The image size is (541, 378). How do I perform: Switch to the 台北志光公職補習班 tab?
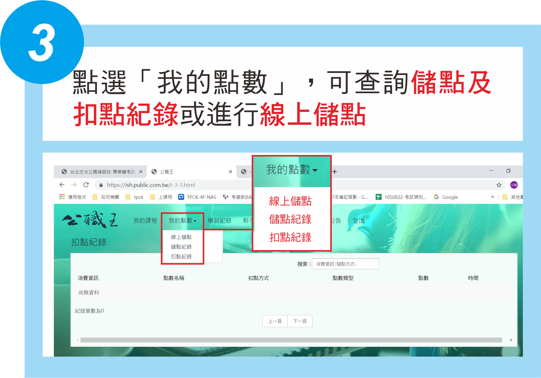point(100,172)
